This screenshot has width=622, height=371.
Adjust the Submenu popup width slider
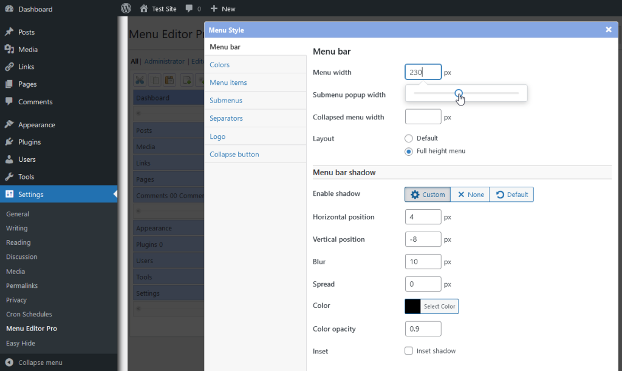tap(459, 93)
